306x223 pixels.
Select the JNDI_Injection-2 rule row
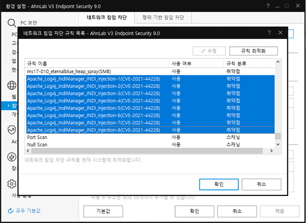150,86
